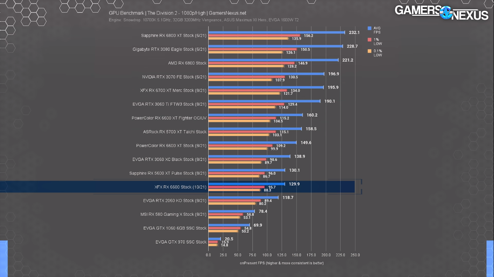The image size is (494, 277).
Task: Click the ASRock RX 5700 XT Taichi label
Action: (x=175, y=132)
